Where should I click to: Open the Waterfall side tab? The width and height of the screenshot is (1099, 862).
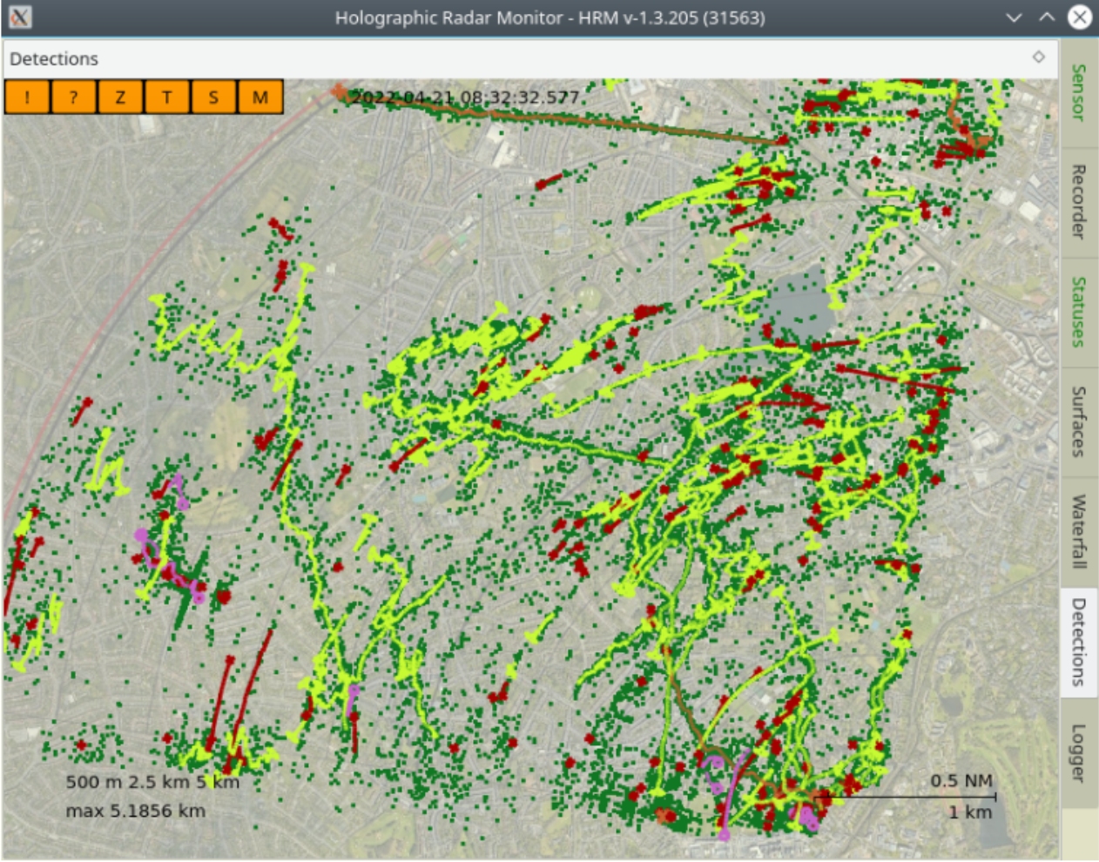pos(1078,531)
